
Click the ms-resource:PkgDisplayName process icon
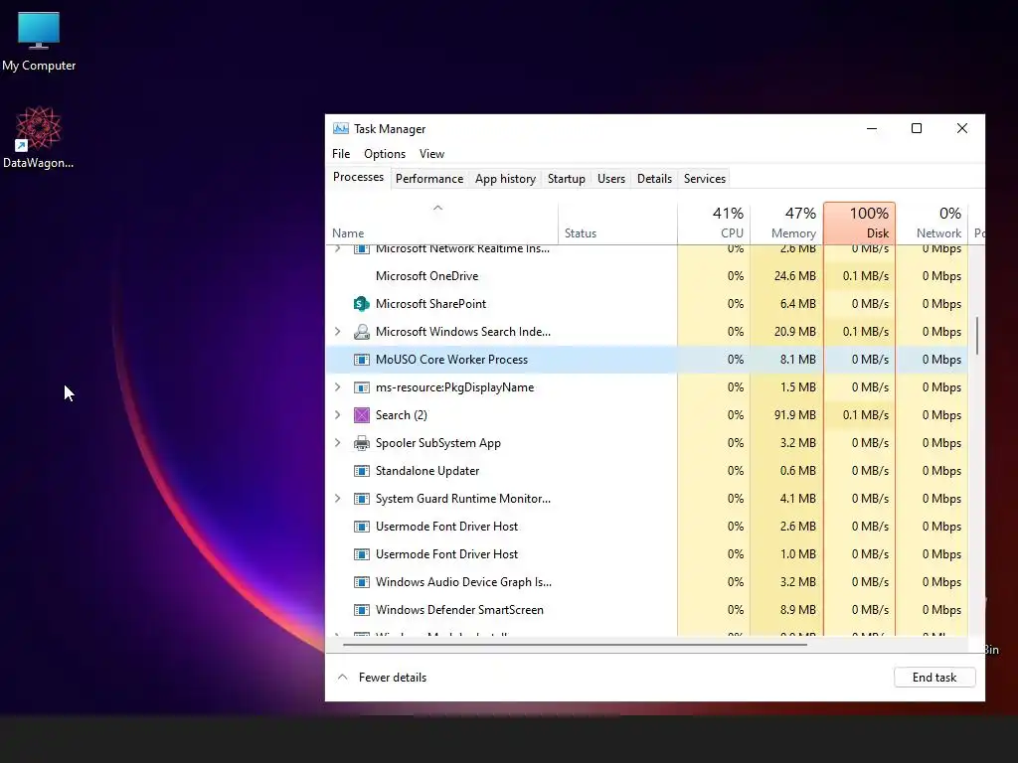point(361,387)
